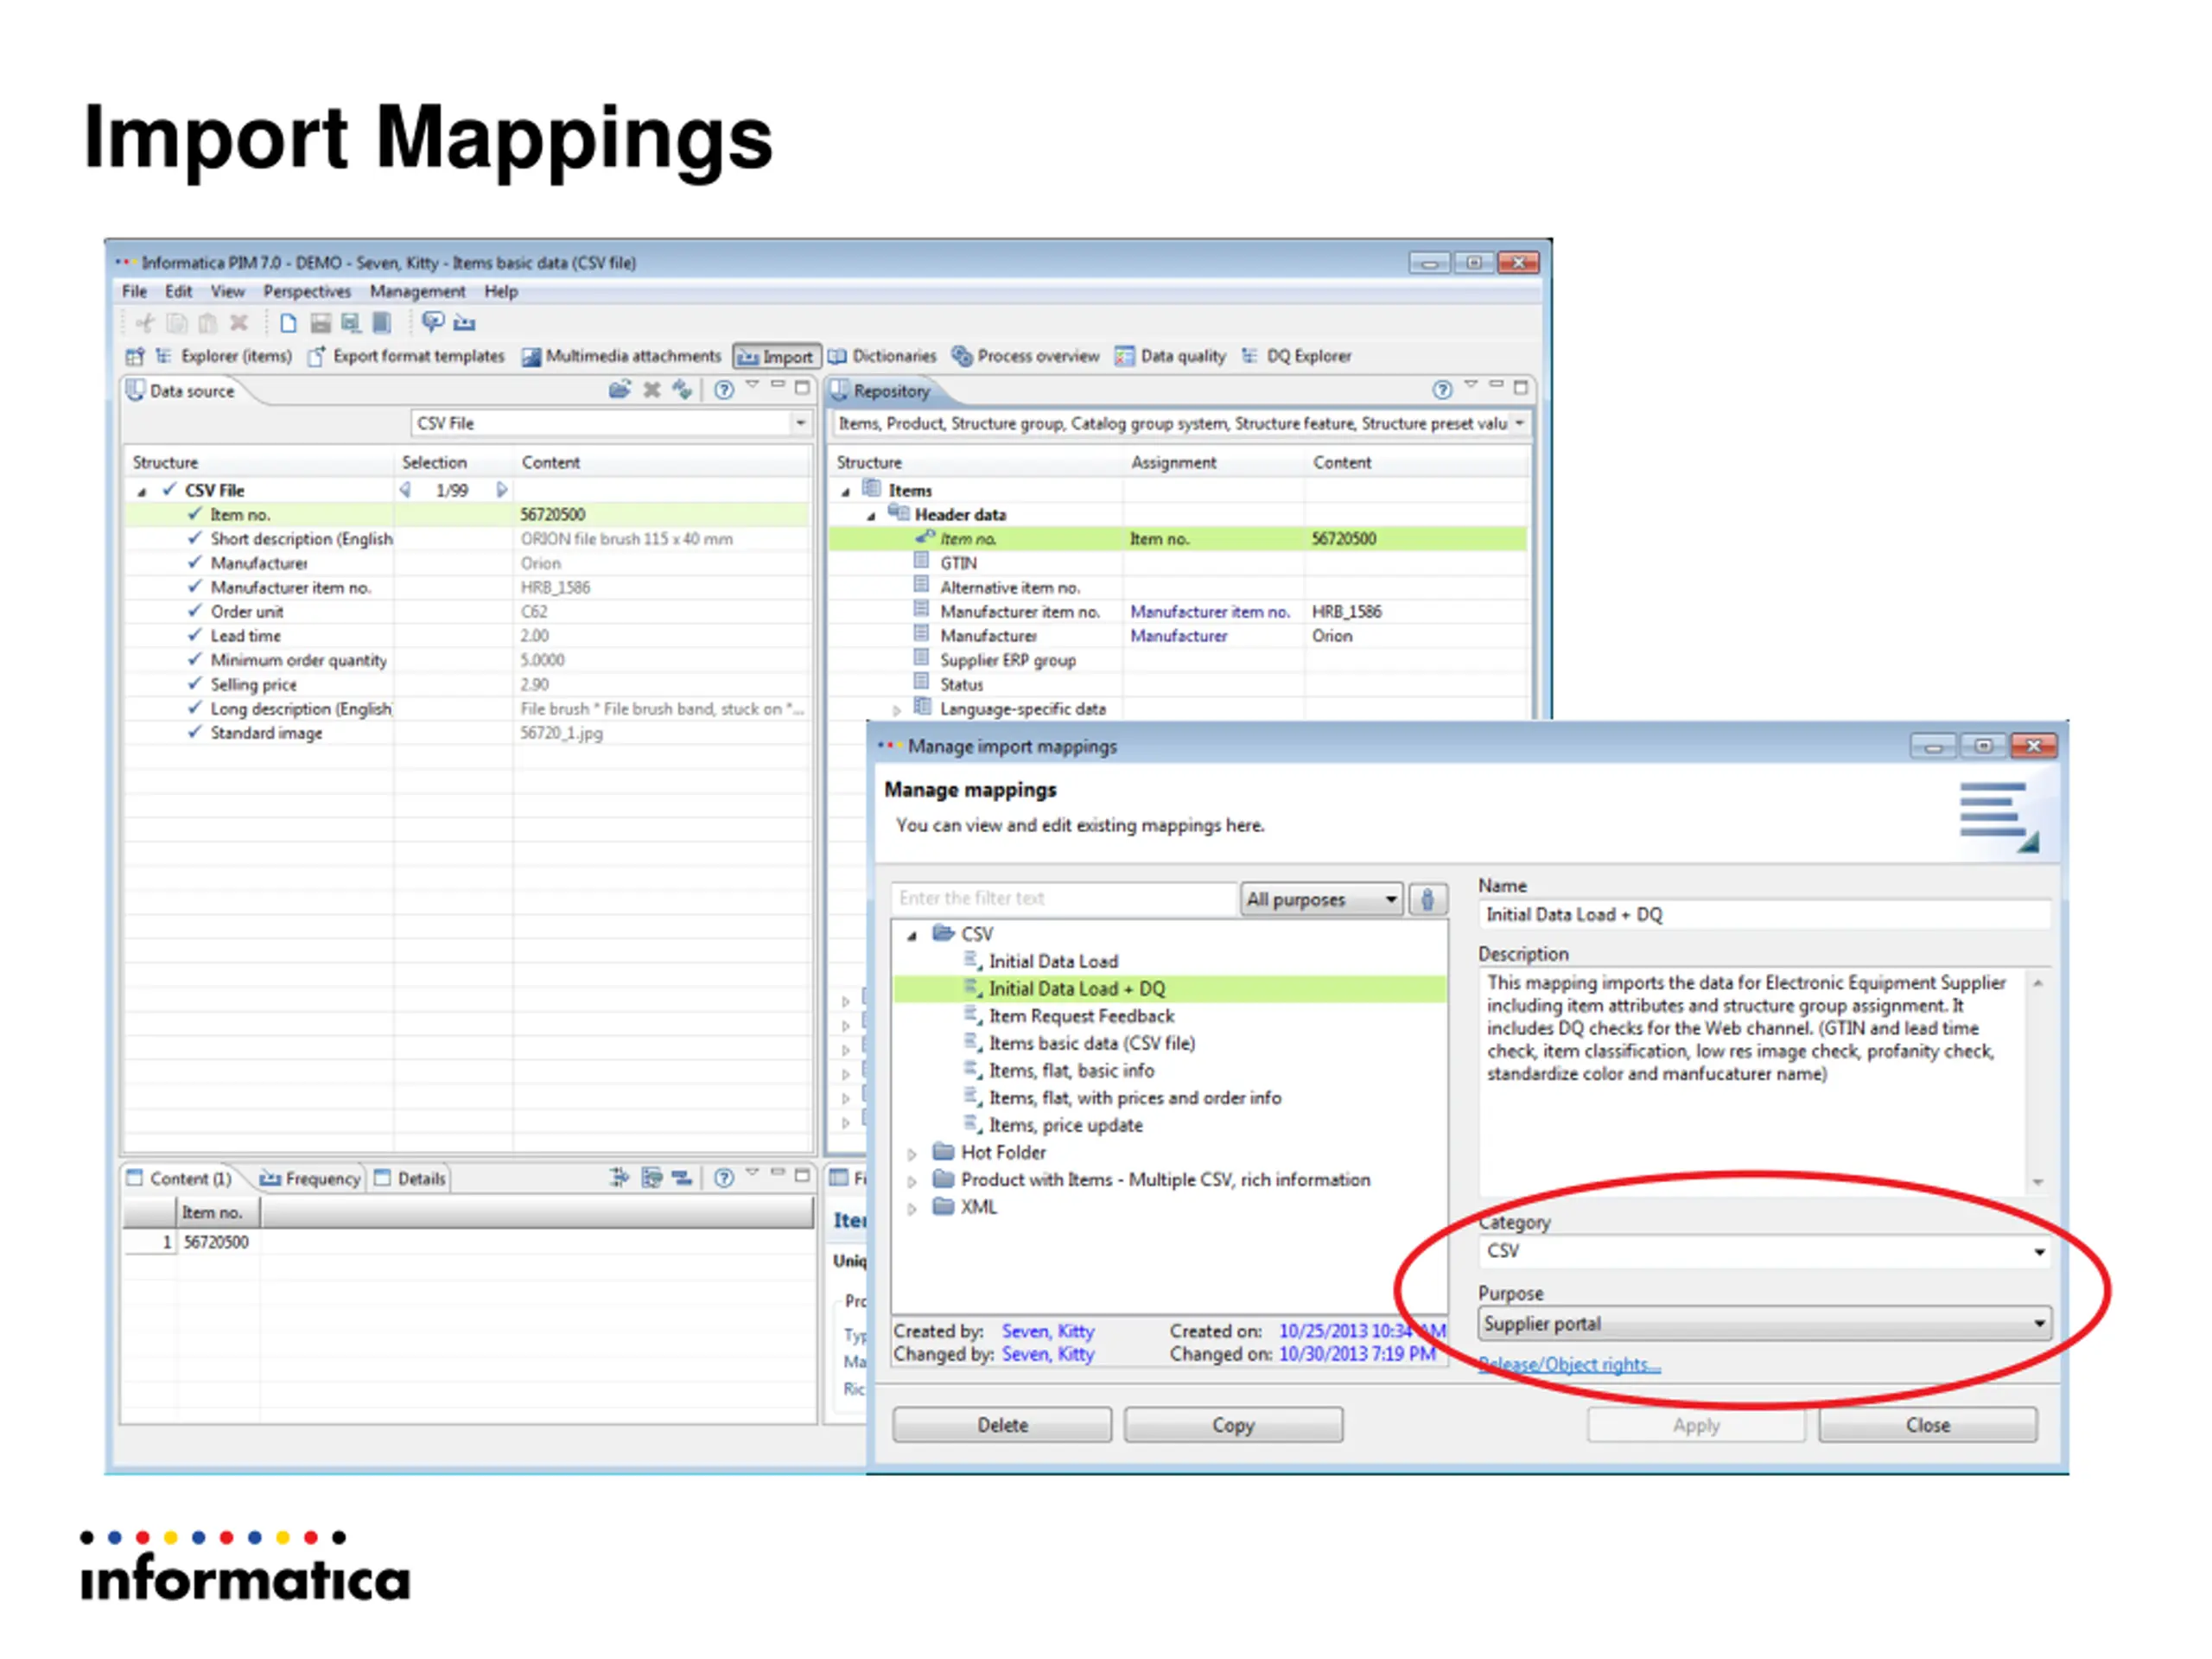Toggle the checkmark beside Selling price
This screenshot has height=1659, width=2212.
pyautogui.click(x=195, y=684)
